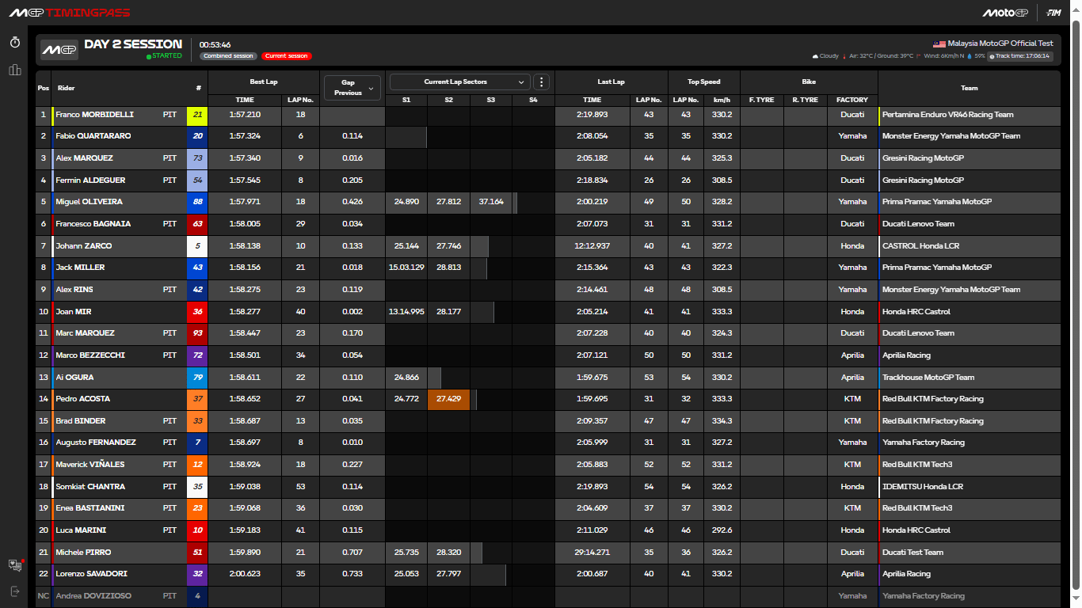
Task: Click the Pertamina Enduro VR46 Racing Team cell
Action: coord(970,115)
